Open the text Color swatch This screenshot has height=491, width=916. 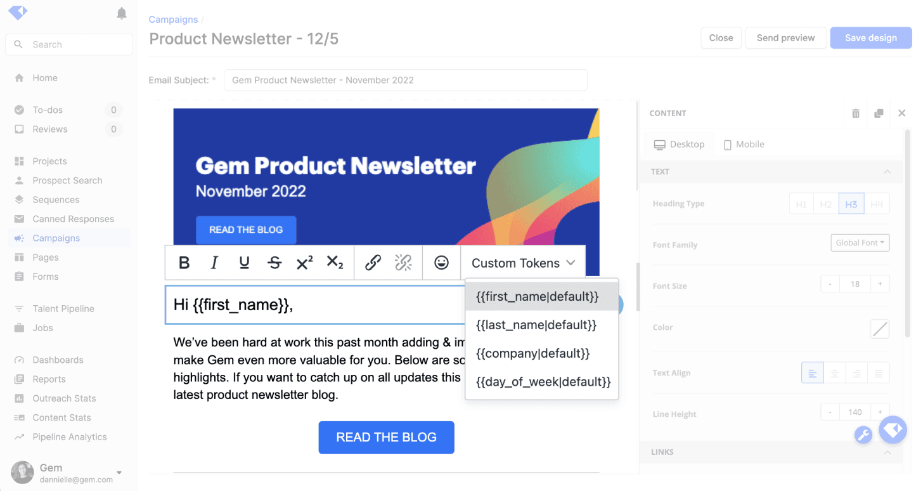pos(879,329)
